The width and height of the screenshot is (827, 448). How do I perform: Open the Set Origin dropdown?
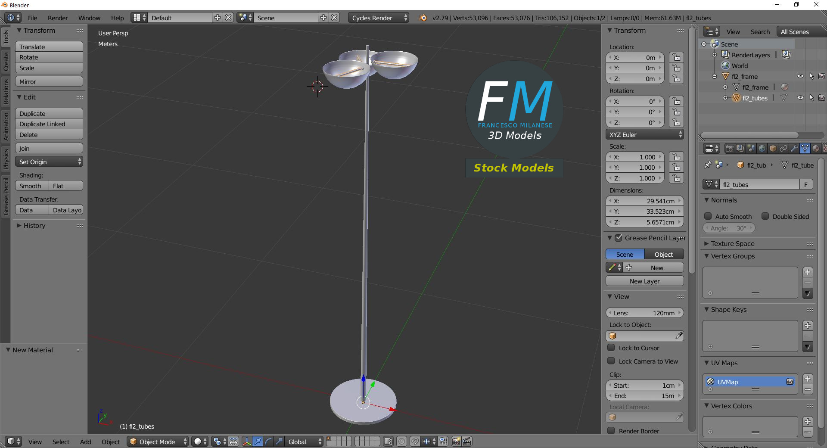tap(49, 162)
